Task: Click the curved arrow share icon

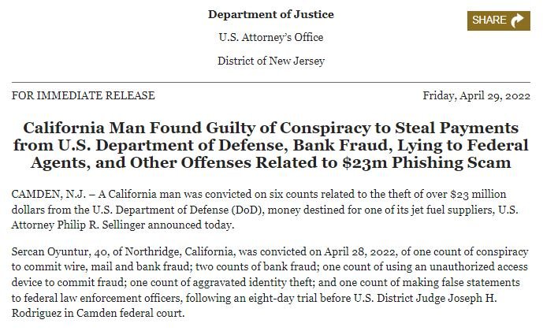Action: 517,20
